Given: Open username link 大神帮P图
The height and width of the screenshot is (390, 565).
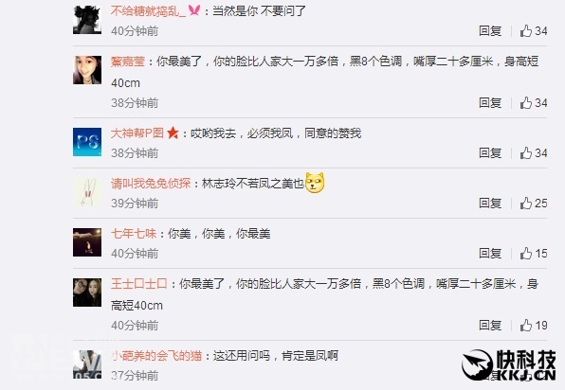Looking at the screenshot, I should pos(137,133).
